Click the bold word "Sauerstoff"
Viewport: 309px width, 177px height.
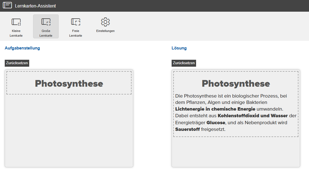pyautogui.click(x=187, y=129)
